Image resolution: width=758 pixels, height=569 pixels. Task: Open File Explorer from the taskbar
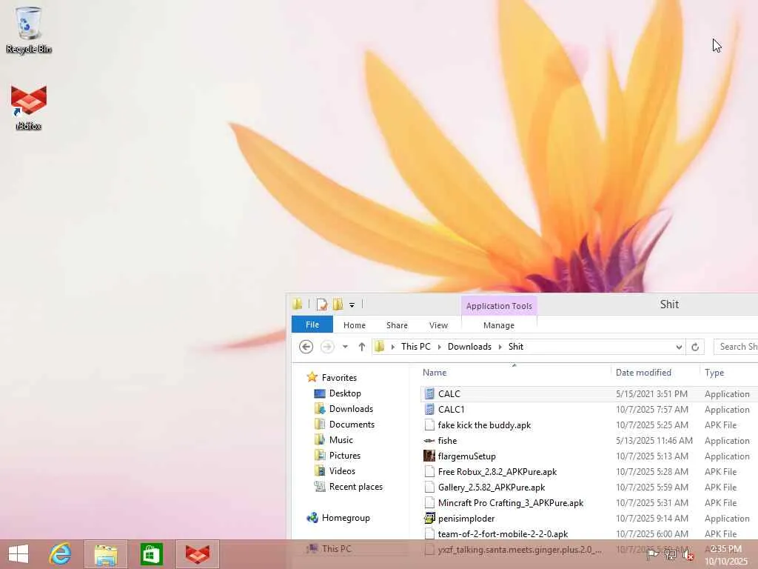[x=106, y=554]
